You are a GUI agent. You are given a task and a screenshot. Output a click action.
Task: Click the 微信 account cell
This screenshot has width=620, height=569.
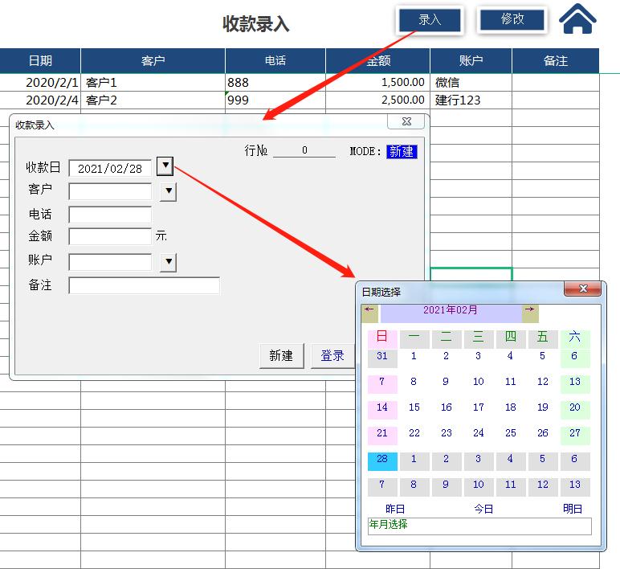pos(471,82)
